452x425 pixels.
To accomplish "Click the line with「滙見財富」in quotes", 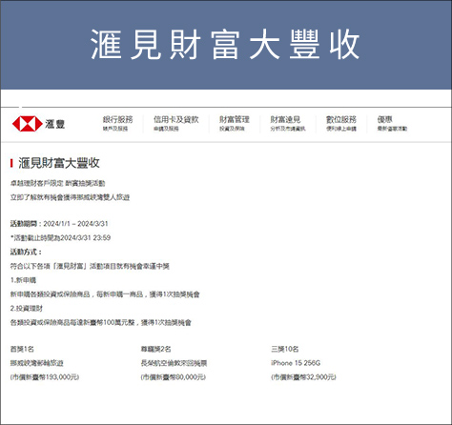I will point(90,266).
